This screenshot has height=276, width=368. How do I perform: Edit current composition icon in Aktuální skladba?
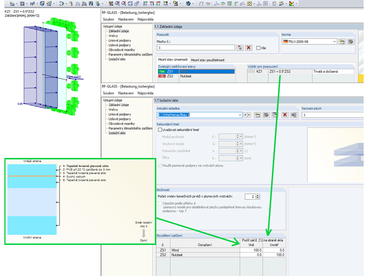click(x=266, y=115)
